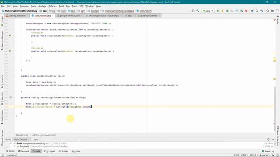
Task: Open the TODO tool window
Action: click(10, 151)
